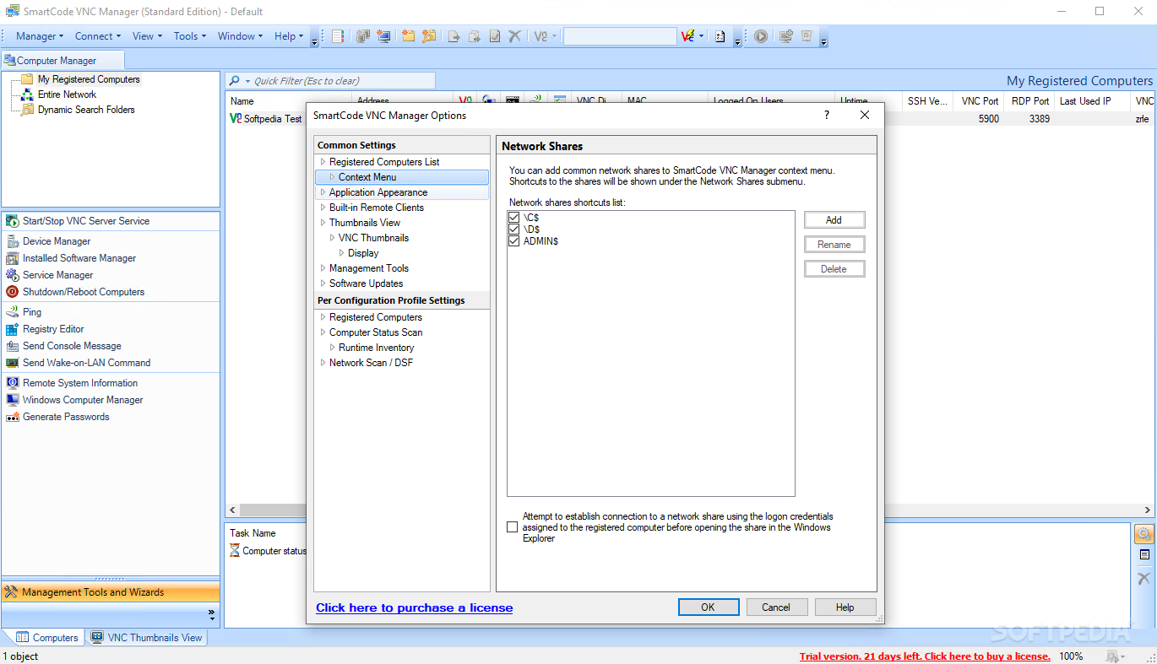Click the colored VNC connect icon in toolbar

[x=687, y=36]
